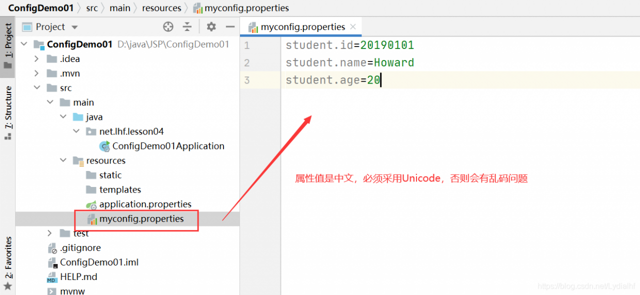
Task: Click the .gitignore file icon
Action: tap(52, 248)
